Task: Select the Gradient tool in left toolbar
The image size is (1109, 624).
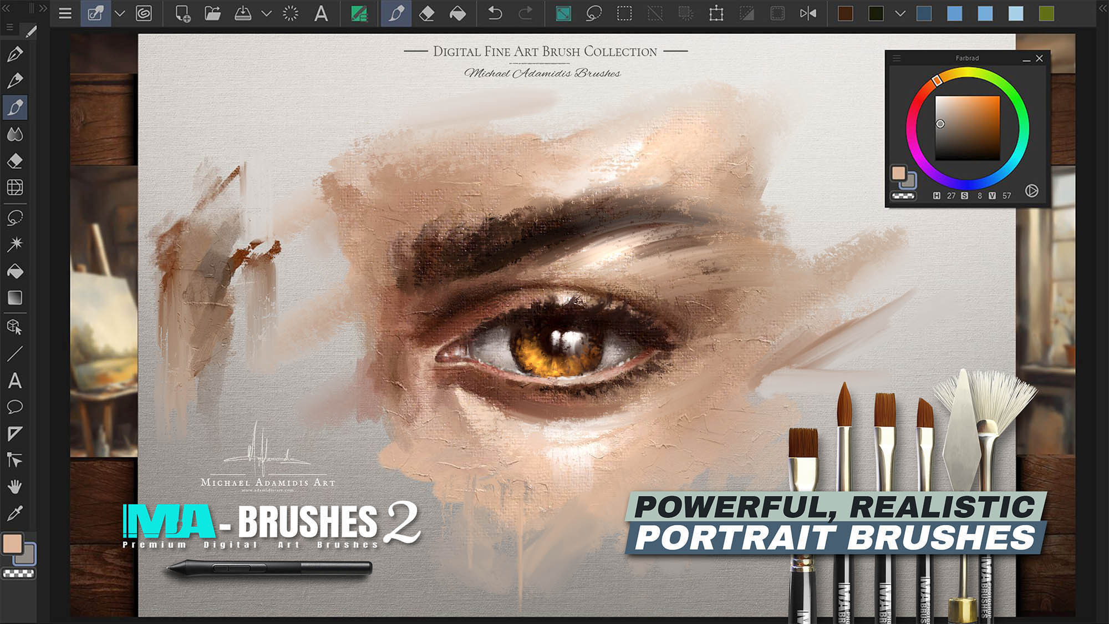Action: 15,297
